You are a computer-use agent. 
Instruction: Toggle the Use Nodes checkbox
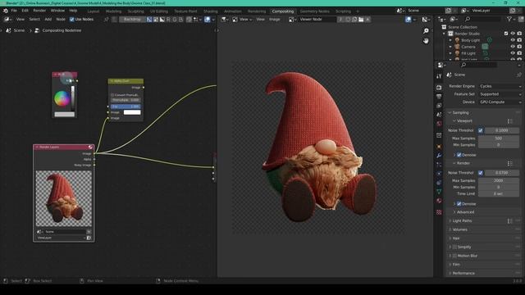71,20
